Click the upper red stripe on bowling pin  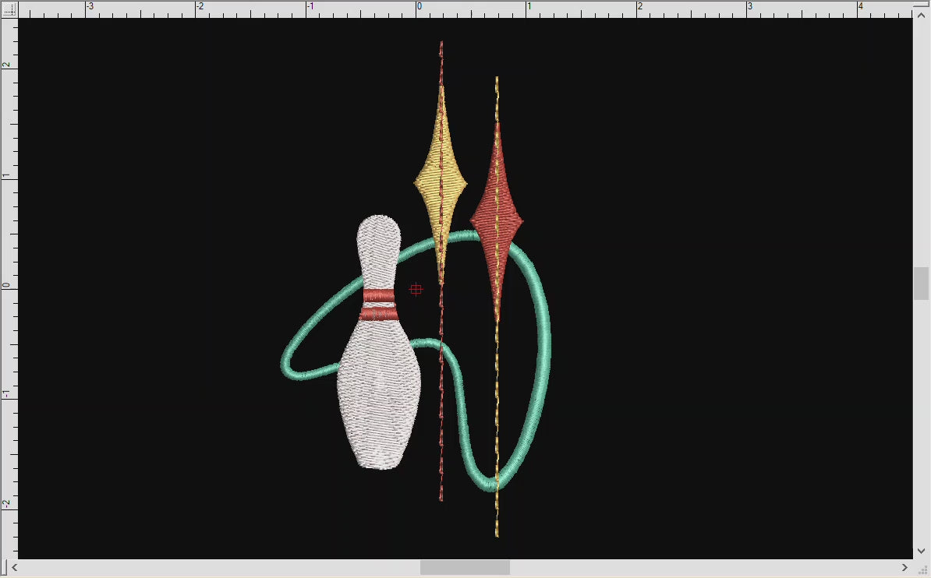tap(379, 295)
